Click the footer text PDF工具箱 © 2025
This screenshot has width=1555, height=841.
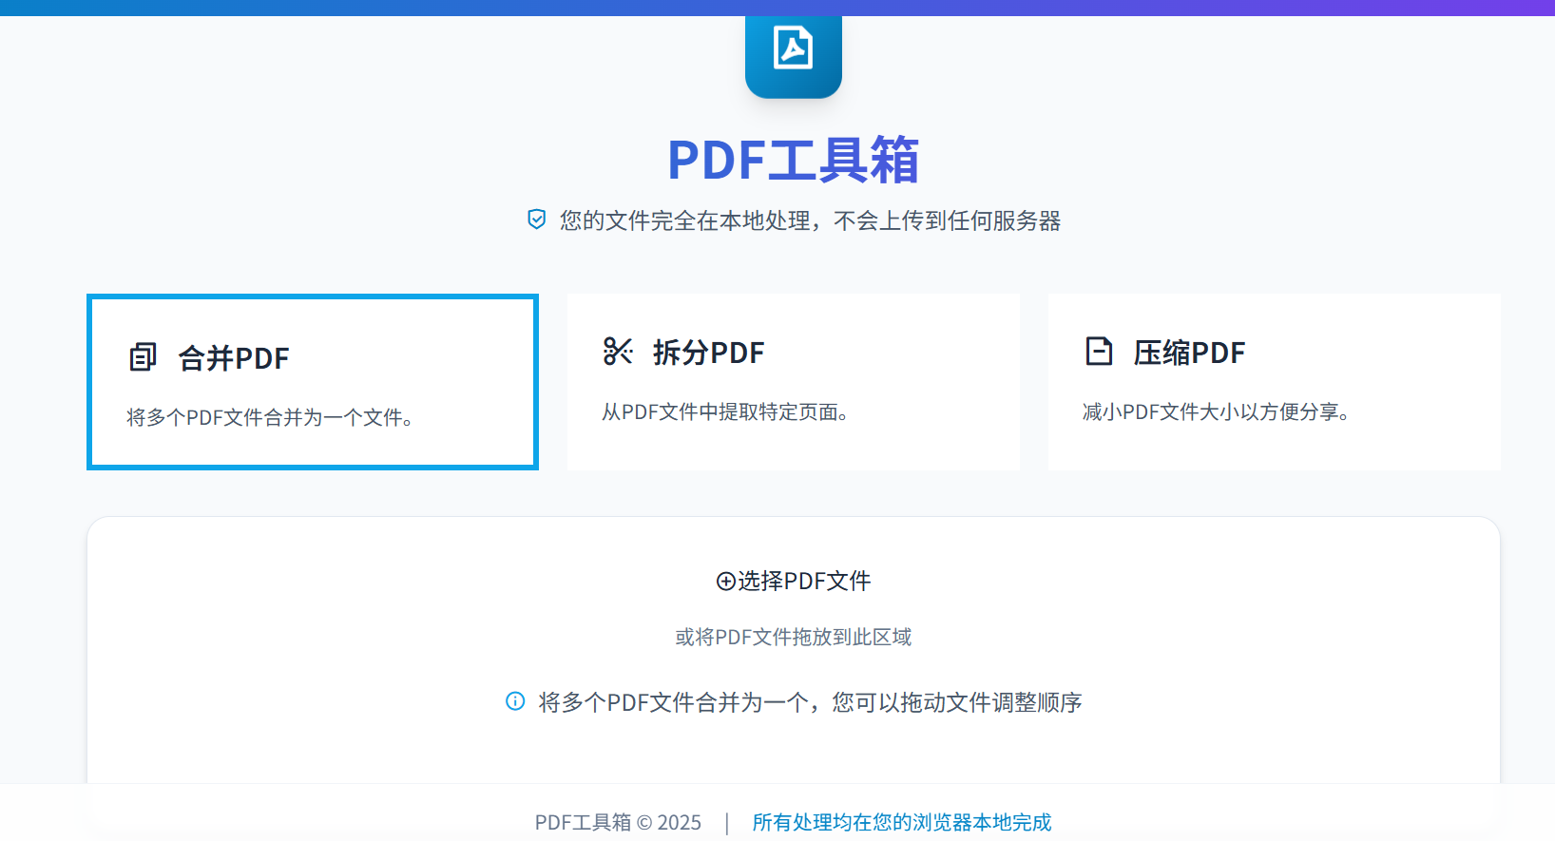(x=618, y=822)
